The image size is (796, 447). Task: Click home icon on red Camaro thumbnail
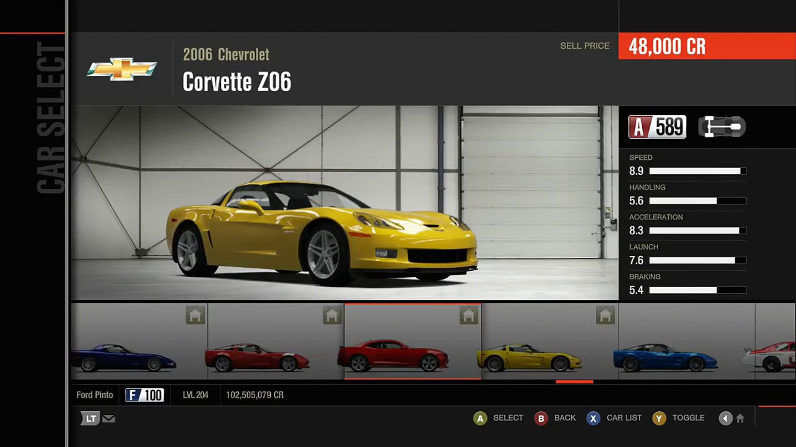468,316
